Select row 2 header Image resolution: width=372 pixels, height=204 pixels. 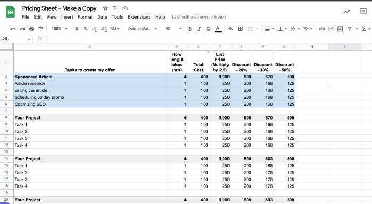[6, 76]
